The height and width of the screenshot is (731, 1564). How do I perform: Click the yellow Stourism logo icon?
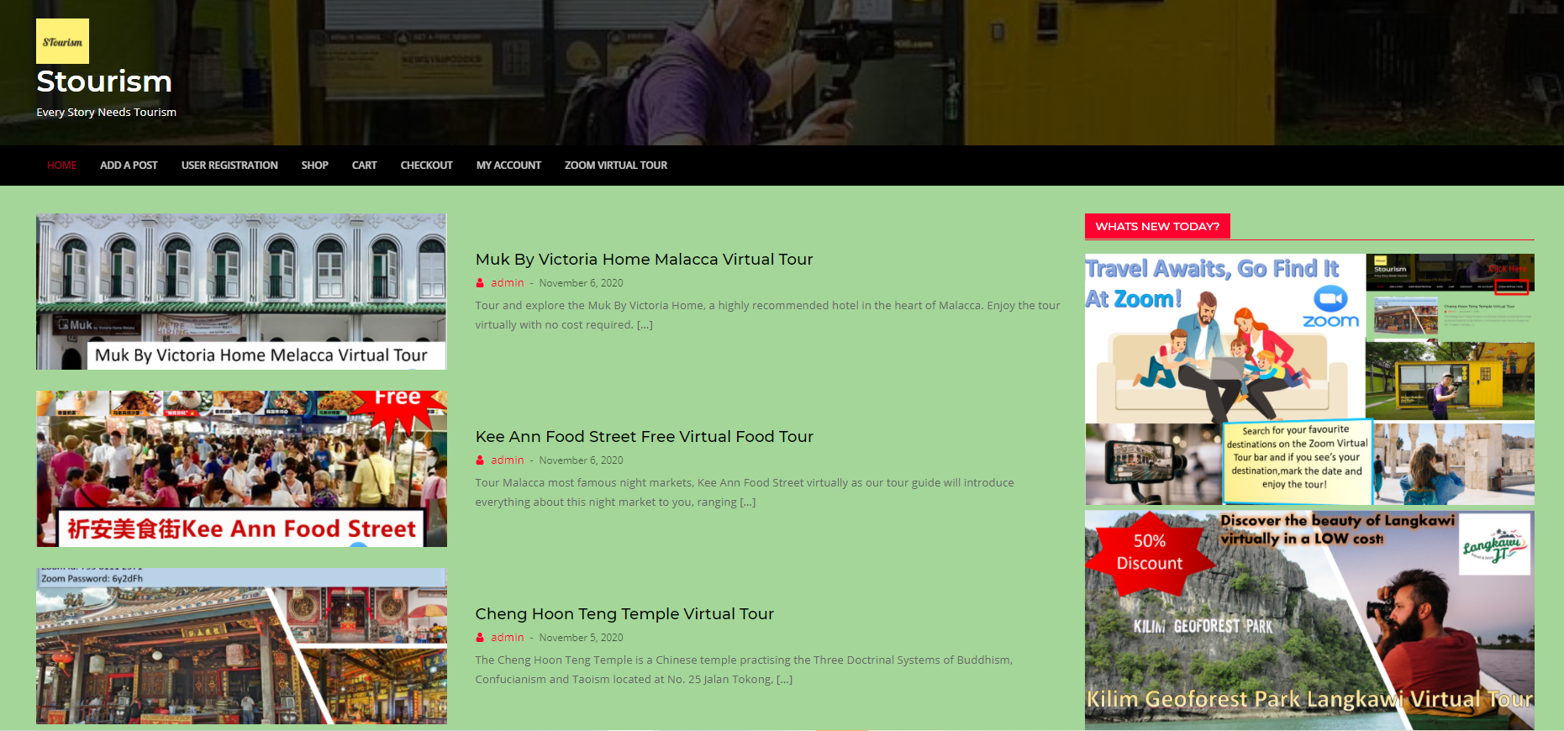[x=62, y=41]
